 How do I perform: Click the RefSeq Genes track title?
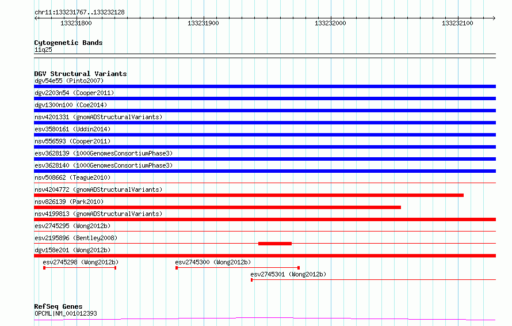(x=58, y=306)
